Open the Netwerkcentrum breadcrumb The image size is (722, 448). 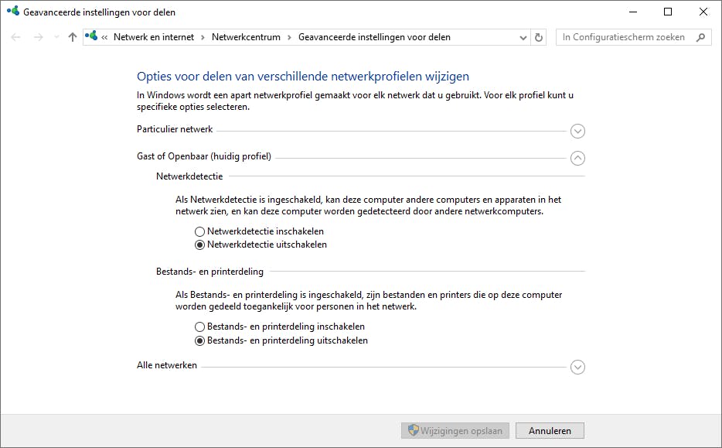(x=246, y=37)
